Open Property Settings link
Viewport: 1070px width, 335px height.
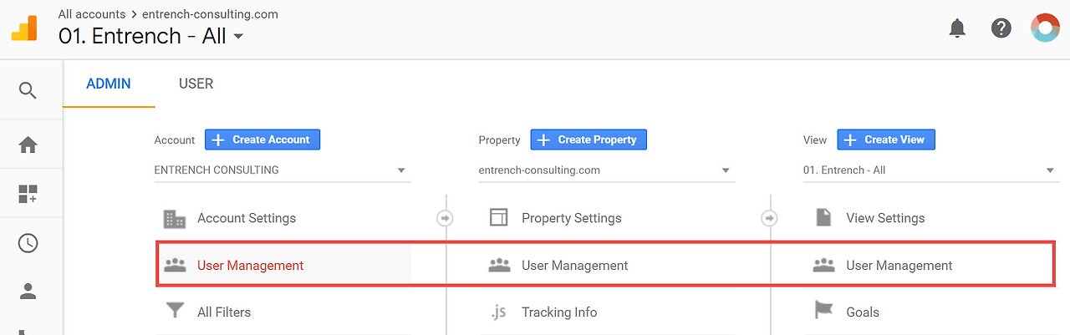(x=572, y=218)
